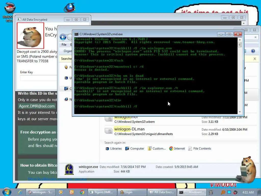This screenshot has height=196, width=261.
Task: Click the 4:11 AM system clock
Action: (248, 192)
